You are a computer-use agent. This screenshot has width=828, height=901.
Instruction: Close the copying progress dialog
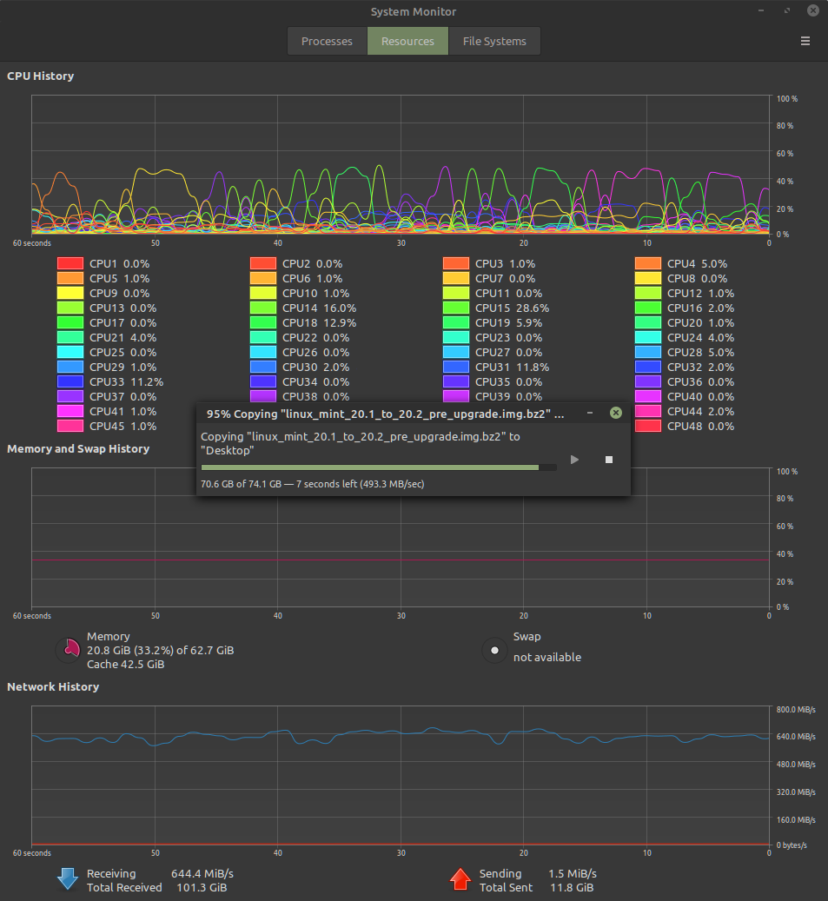click(x=615, y=414)
